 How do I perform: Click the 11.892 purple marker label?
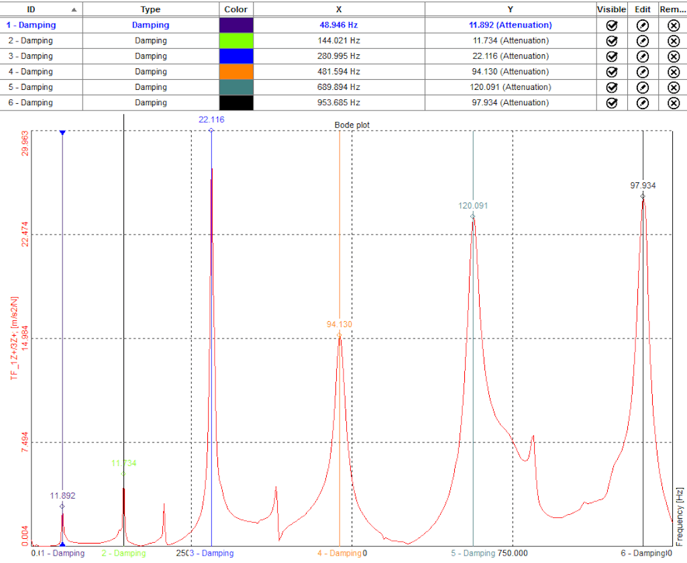tap(62, 496)
